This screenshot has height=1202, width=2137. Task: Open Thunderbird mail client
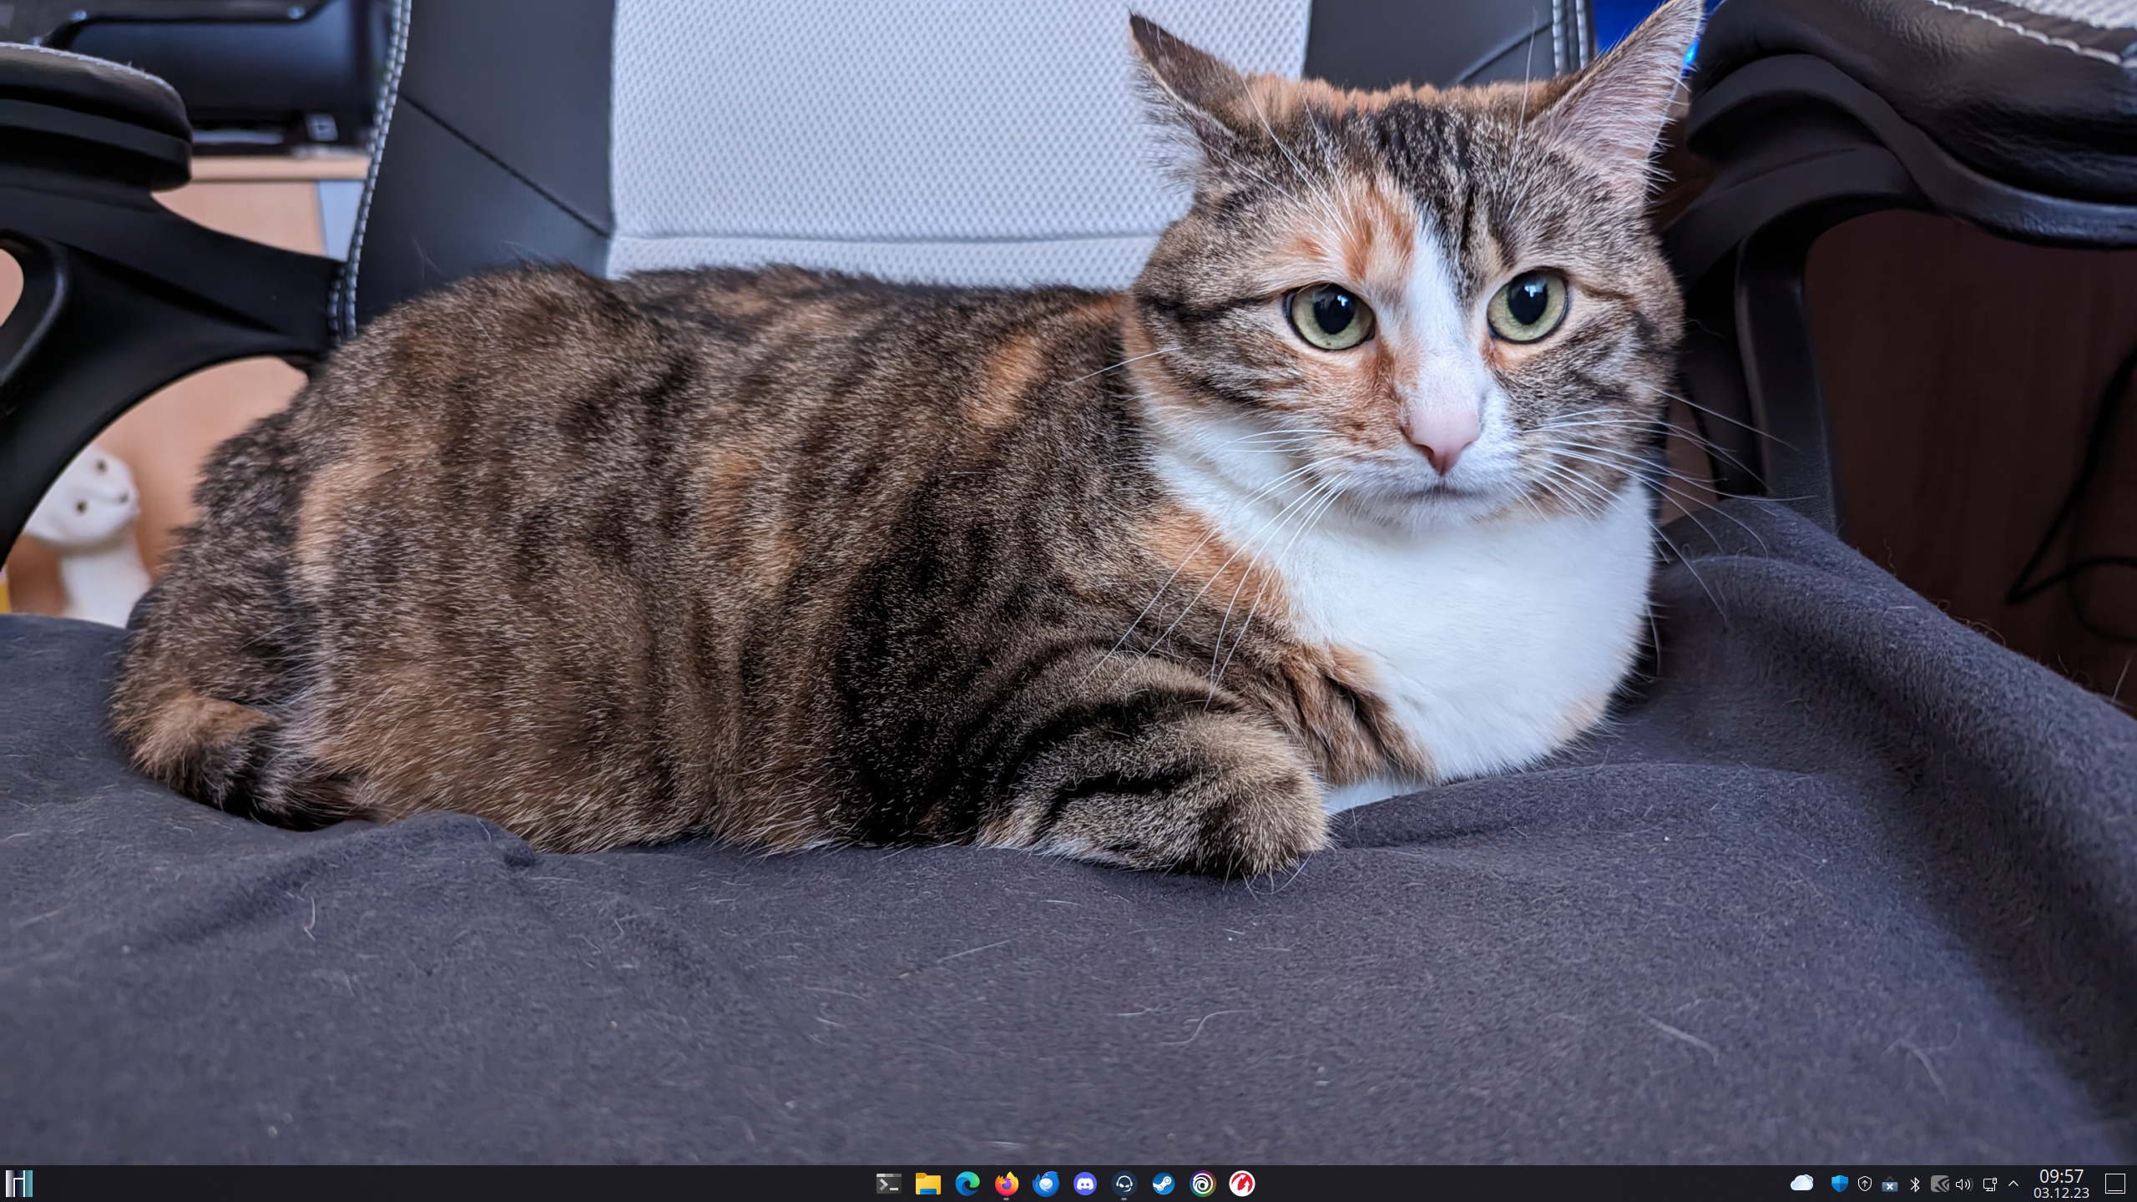1046,1184
